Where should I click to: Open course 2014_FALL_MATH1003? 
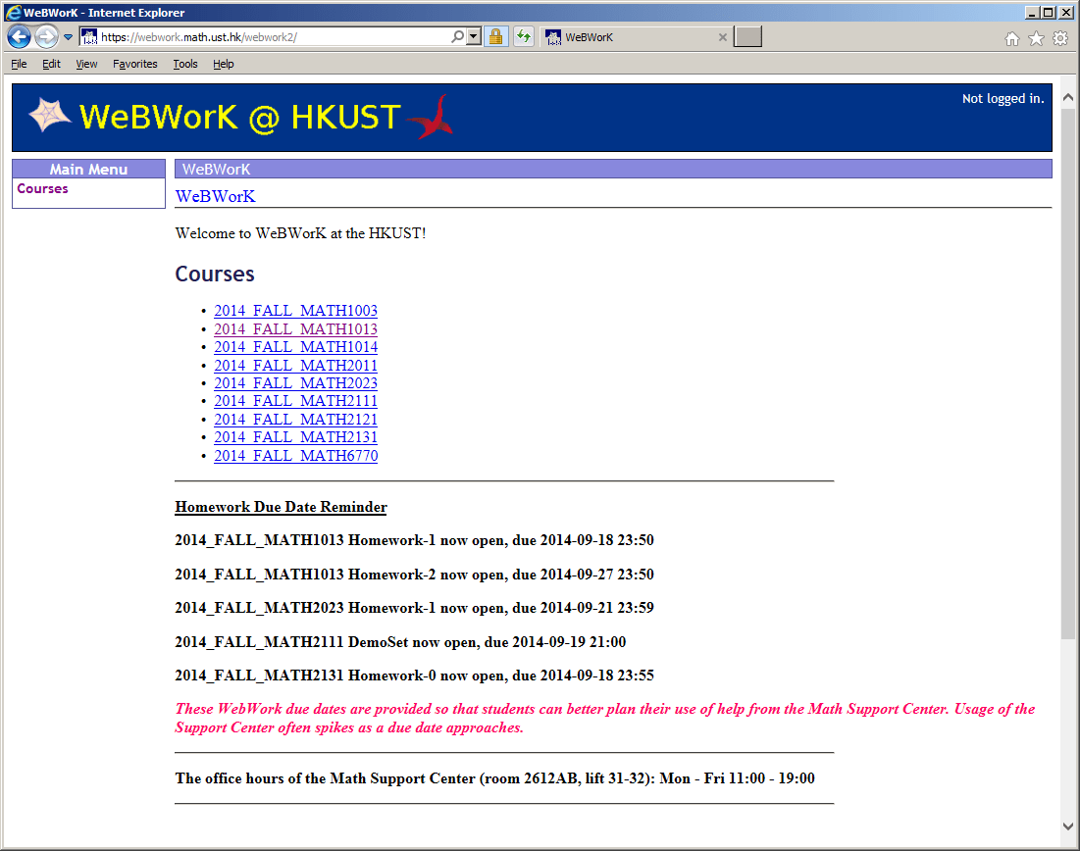296,311
